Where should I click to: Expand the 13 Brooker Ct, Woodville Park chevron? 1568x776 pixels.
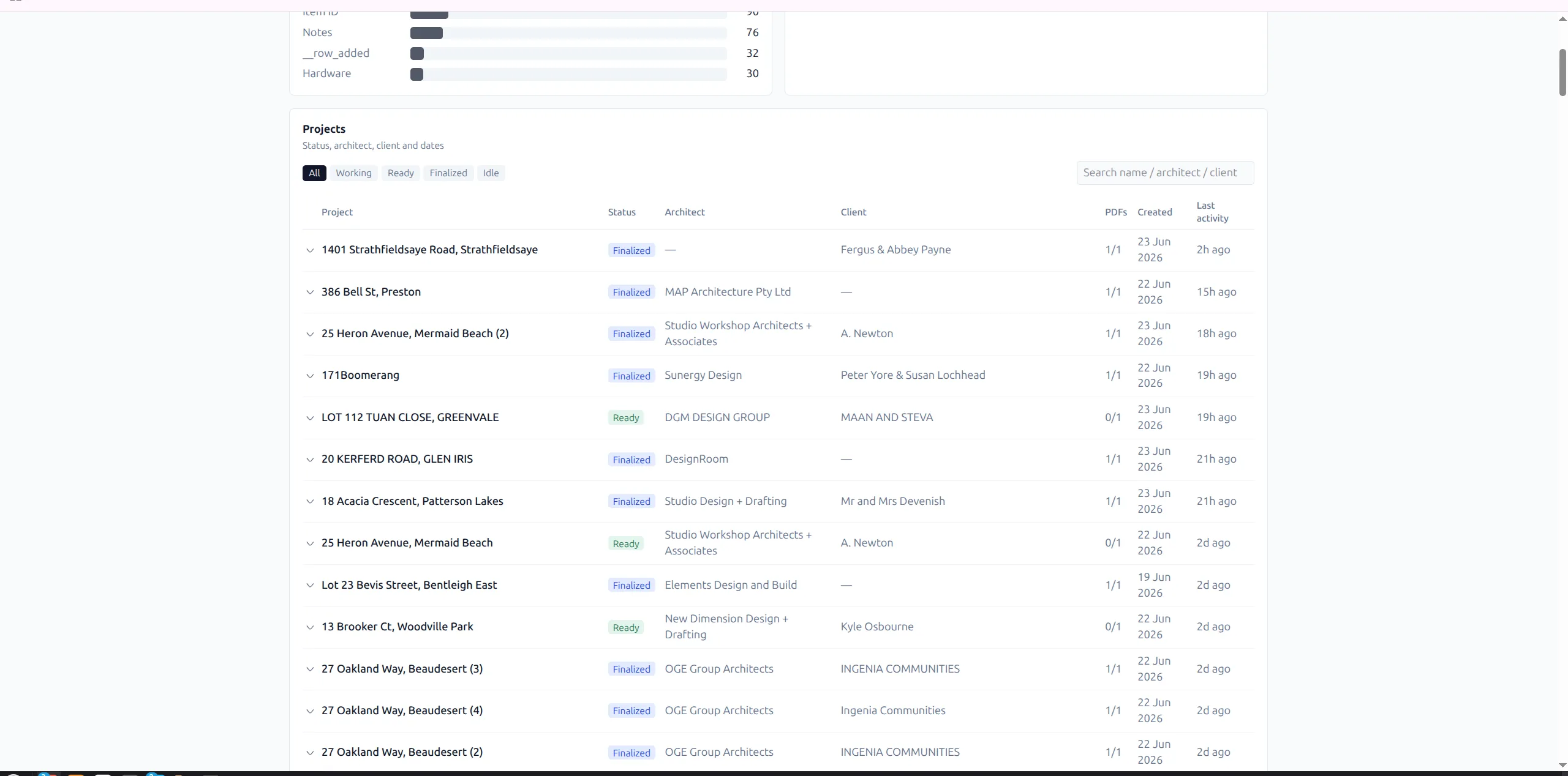pos(310,627)
